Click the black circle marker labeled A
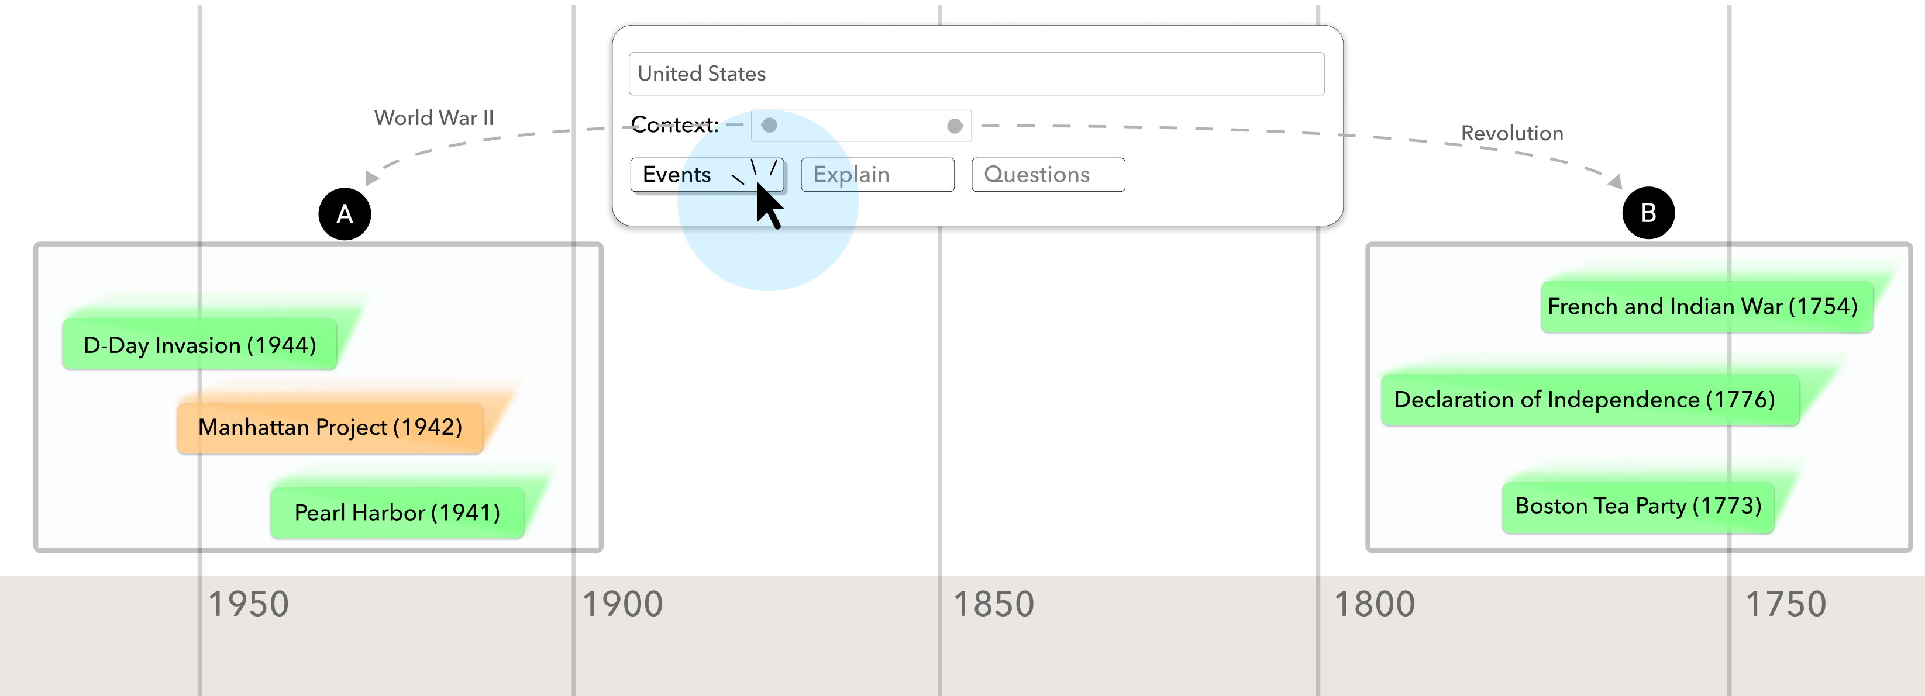This screenshot has width=1925, height=696. [345, 214]
